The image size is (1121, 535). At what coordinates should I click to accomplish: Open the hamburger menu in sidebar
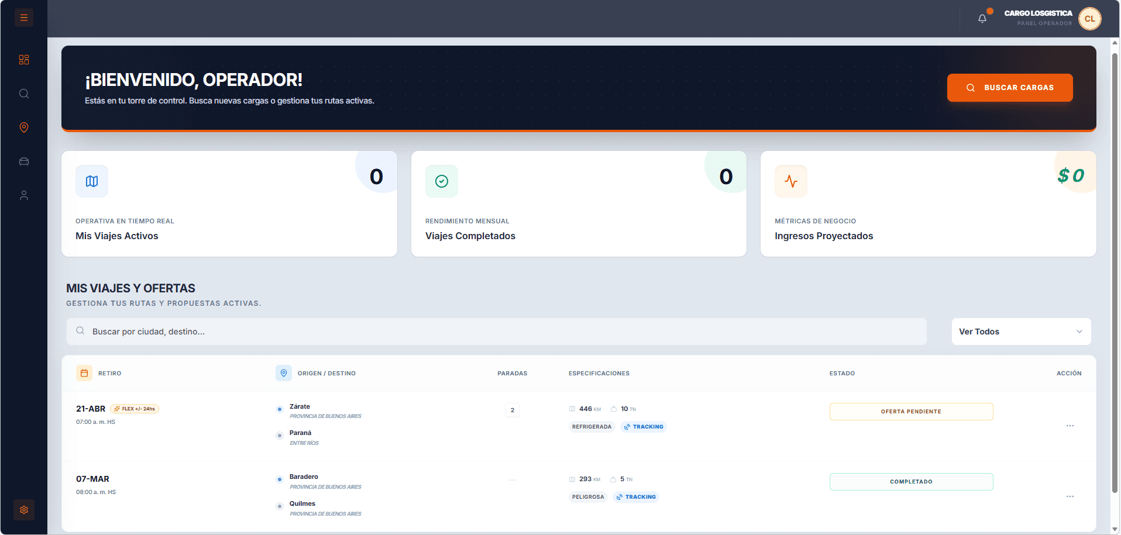tap(24, 18)
